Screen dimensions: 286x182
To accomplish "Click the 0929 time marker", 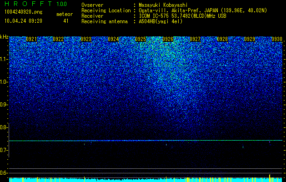I will coord(250,39).
